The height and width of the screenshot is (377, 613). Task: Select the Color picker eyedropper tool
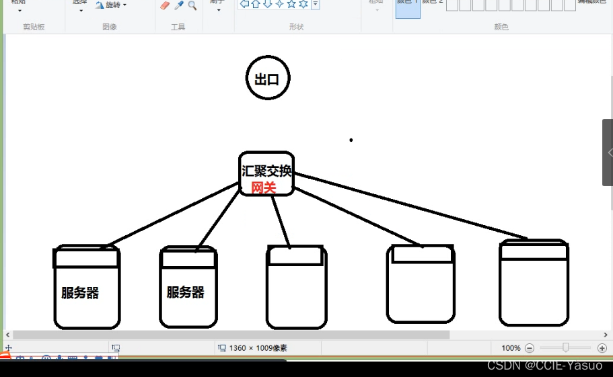coord(179,5)
